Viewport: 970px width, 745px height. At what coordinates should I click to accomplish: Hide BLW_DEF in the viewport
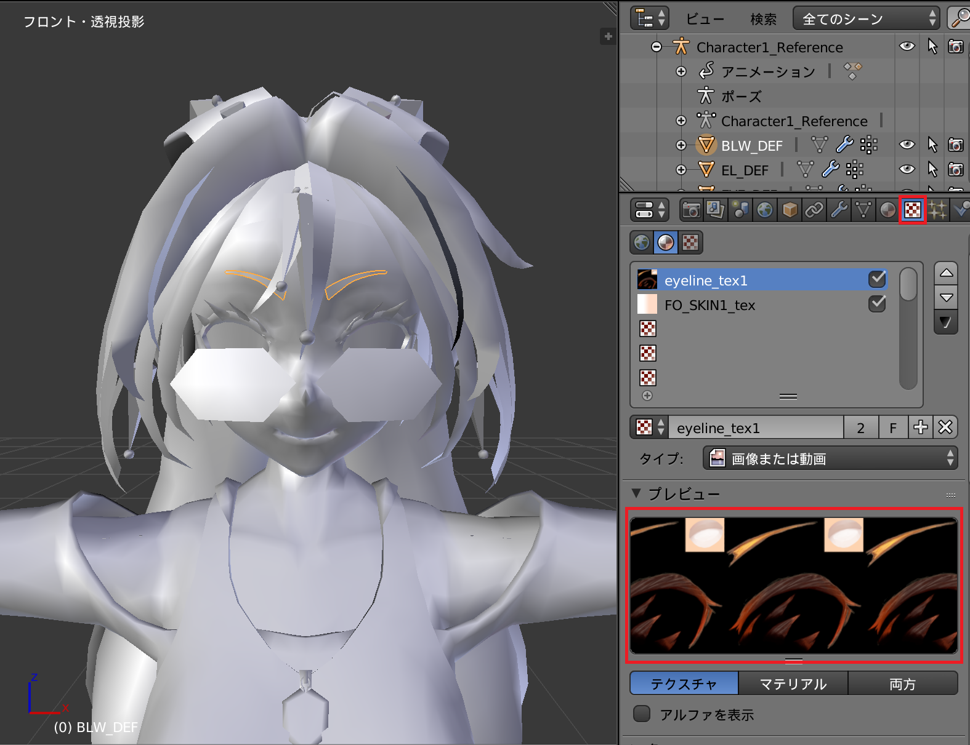(907, 145)
